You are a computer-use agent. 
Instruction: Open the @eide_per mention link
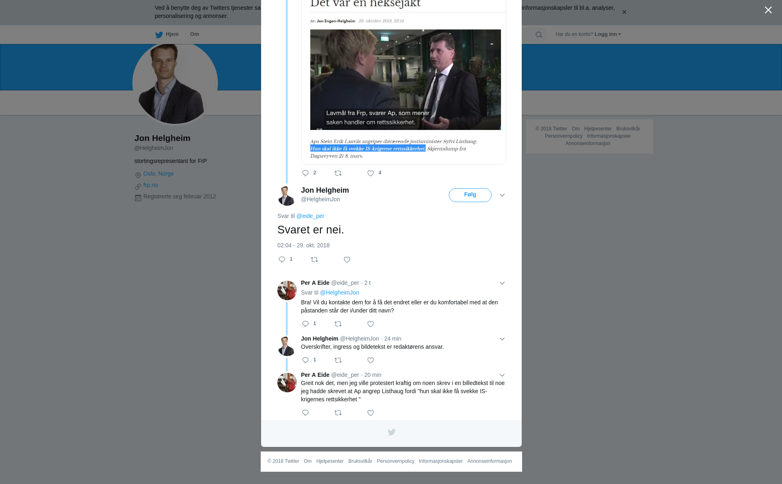[310, 216]
